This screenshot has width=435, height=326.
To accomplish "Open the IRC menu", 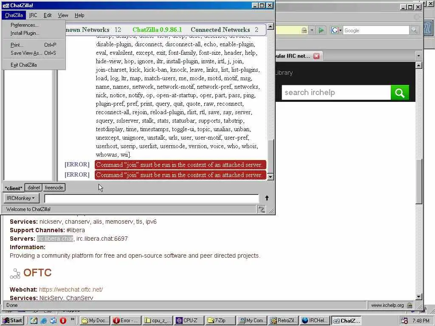I will (33, 15).
